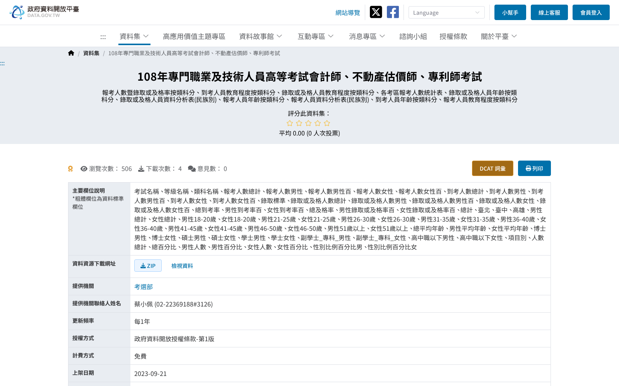This screenshot has height=386, width=619.
Task: Click the first rating star
Action: tap(290, 123)
